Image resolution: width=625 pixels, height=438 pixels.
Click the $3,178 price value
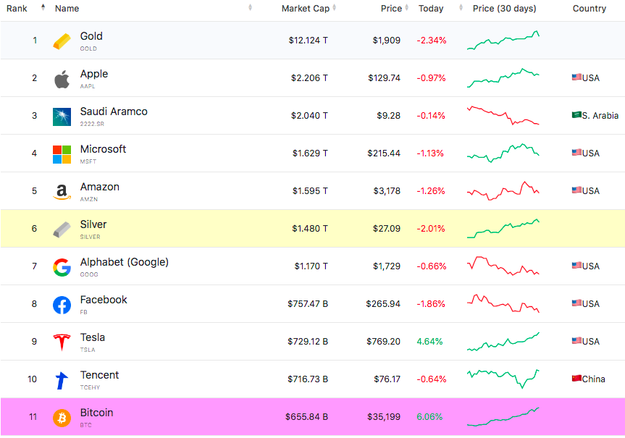click(387, 191)
